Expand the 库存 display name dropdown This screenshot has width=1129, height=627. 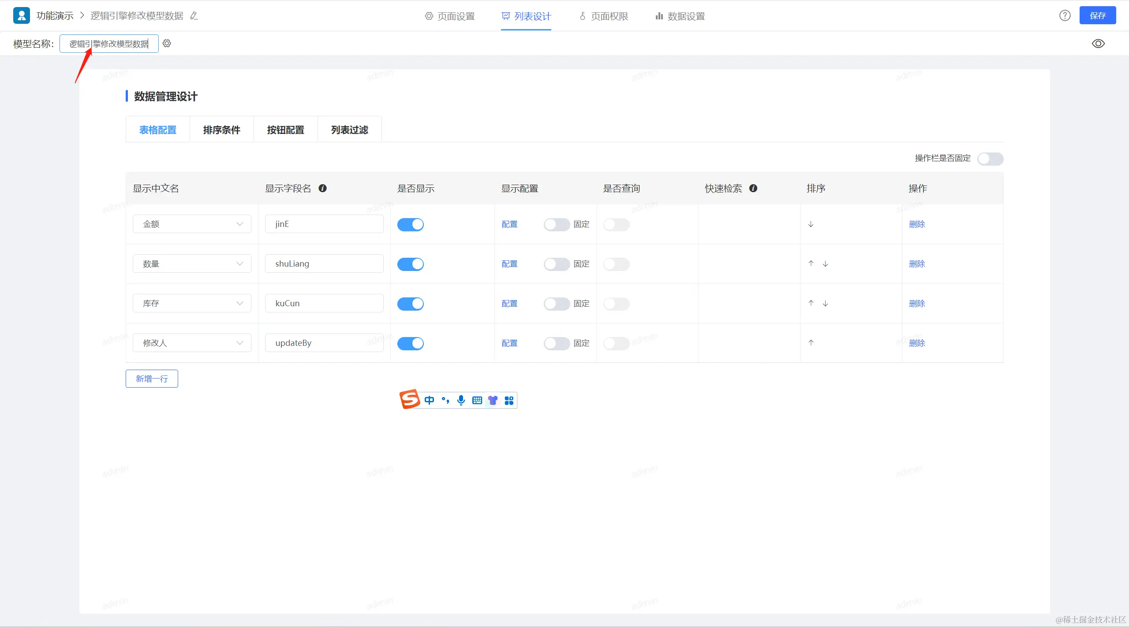192,304
